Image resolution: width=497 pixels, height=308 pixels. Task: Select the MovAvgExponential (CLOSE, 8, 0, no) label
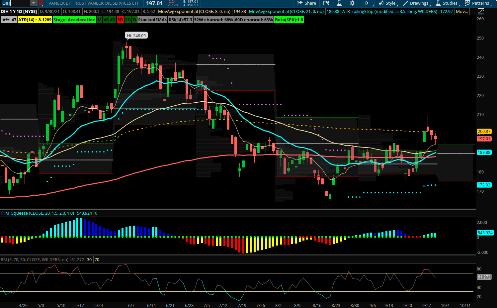pyautogui.click(x=194, y=11)
